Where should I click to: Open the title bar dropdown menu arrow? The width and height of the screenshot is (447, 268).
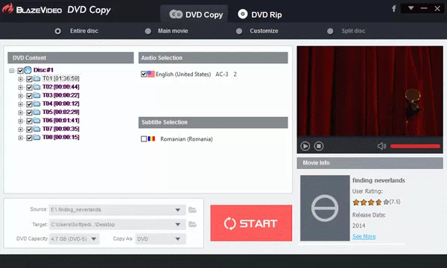click(410, 8)
